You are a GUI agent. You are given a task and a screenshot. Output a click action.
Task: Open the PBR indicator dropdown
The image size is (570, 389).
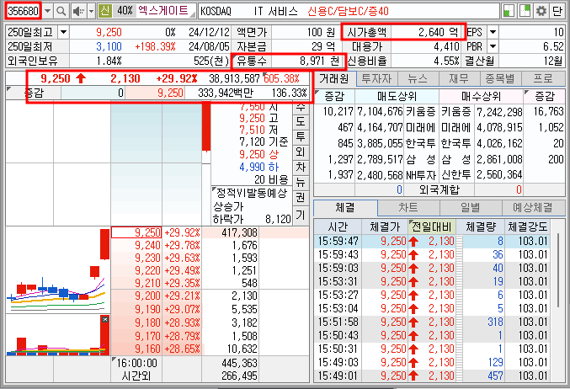tap(493, 46)
